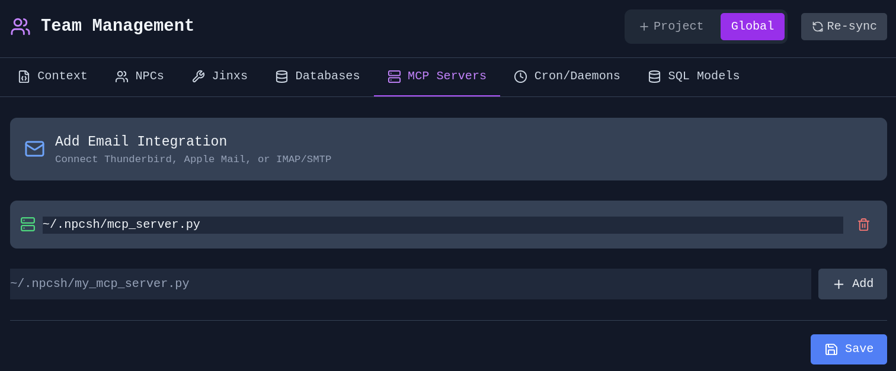Click the refresh icon inside Re-sync

(x=818, y=26)
